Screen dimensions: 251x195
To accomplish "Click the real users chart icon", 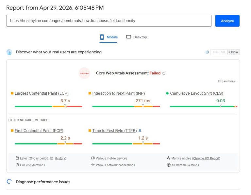I will point(9,52).
